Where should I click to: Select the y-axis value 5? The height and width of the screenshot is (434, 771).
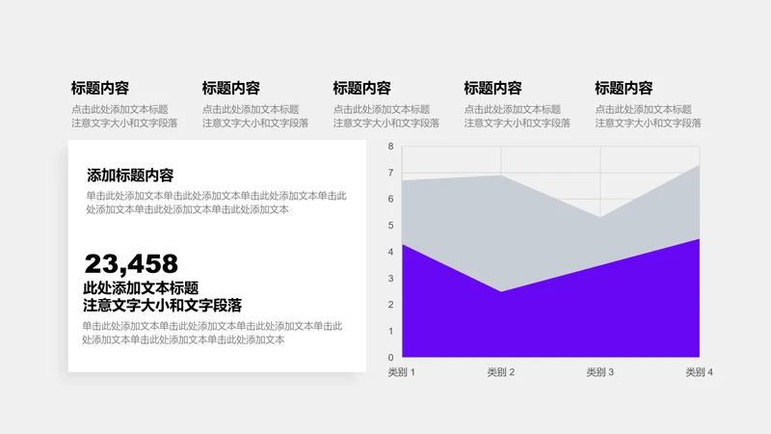391,226
